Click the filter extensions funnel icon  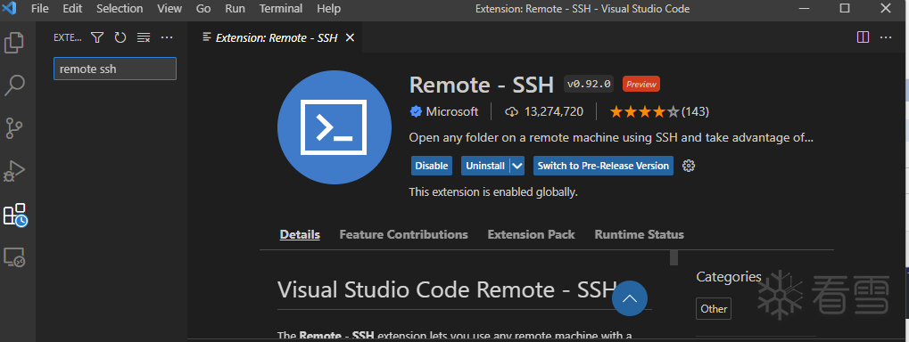click(x=97, y=37)
